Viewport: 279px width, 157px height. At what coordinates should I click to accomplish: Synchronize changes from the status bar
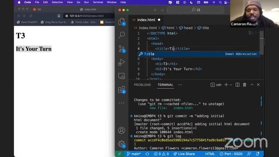(147, 154)
